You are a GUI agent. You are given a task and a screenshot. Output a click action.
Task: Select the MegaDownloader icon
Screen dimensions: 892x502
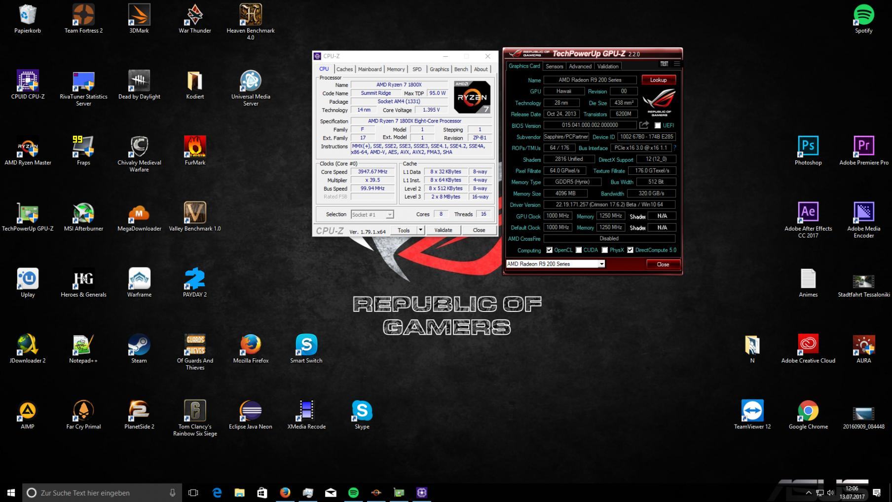139,217
